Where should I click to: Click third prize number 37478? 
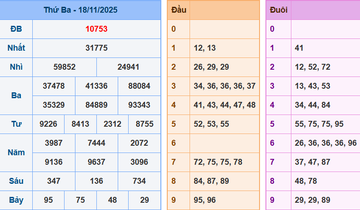coord(54,86)
